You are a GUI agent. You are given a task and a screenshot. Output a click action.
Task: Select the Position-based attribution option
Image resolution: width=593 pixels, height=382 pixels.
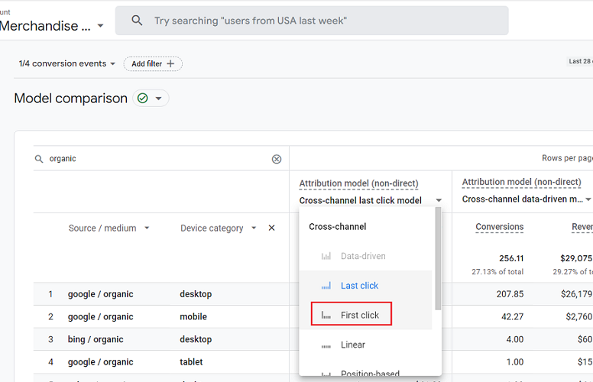[x=365, y=373]
